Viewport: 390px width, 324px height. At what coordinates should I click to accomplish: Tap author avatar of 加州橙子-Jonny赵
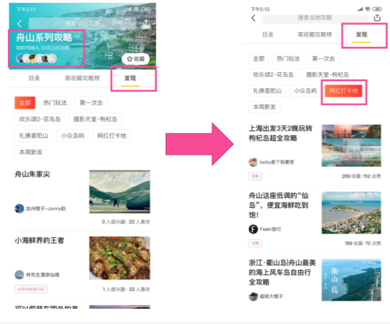(19, 209)
